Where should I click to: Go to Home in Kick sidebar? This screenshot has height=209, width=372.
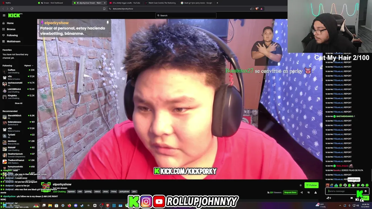pyautogui.click(x=10, y=23)
